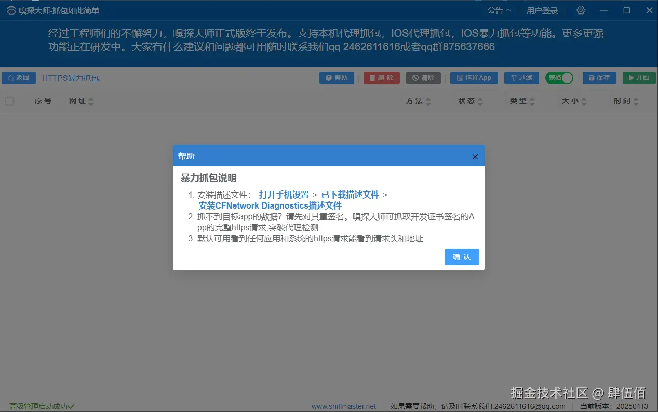The image size is (658, 412).
Task: Collapse the 公告 announcement banner
Action: 499,10
